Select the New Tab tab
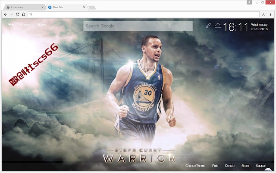Screen dimensions: 276x173 click(66, 7)
